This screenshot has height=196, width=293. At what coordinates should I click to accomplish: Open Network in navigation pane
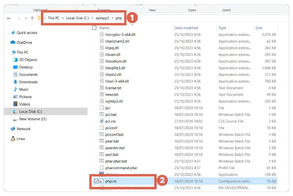coord(23,129)
